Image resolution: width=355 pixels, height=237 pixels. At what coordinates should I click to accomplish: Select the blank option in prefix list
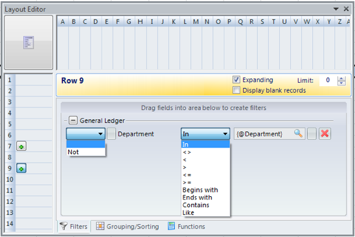pos(86,144)
